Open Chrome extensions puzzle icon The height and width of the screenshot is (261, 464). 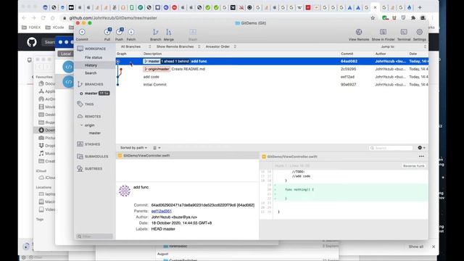point(413,18)
